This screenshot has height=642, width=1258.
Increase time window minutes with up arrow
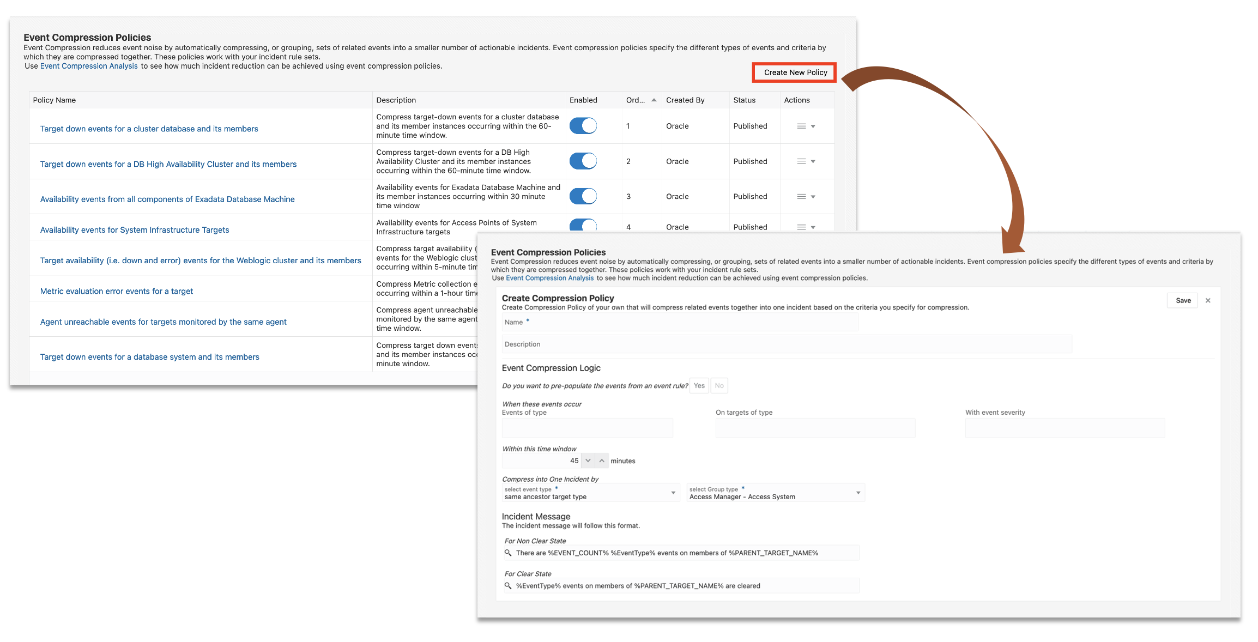pos(602,461)
